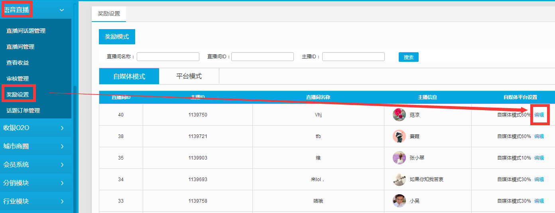
Task: Click the 自媒体平台设置 column header
Action: pos(520,97)
